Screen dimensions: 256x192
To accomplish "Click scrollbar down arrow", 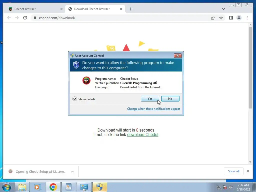I will (250, 162).
